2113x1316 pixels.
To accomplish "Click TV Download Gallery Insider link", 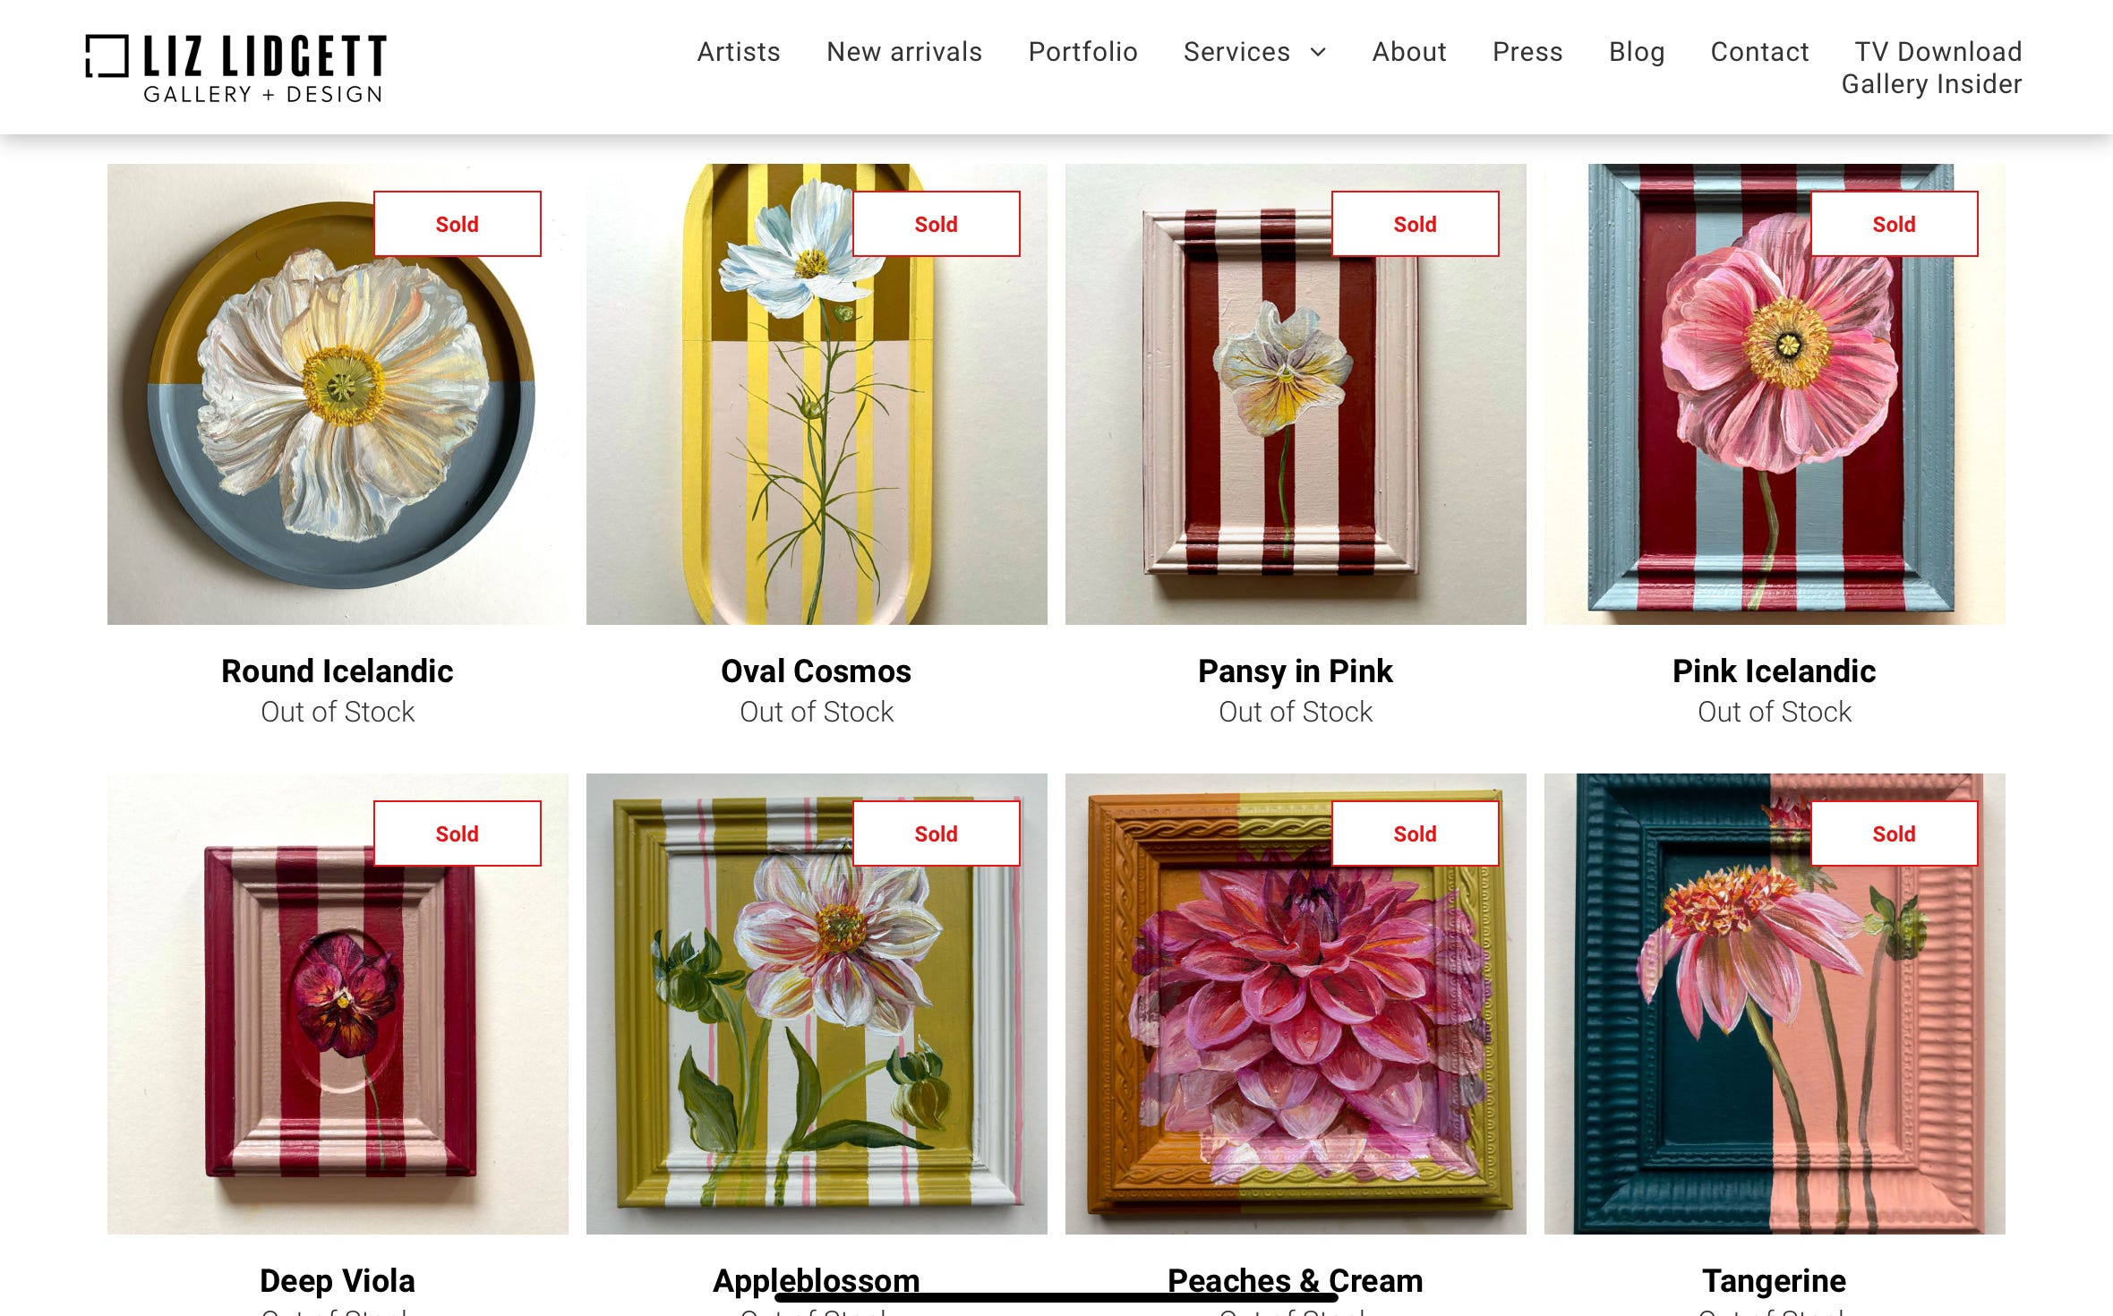I will 1931,68.
